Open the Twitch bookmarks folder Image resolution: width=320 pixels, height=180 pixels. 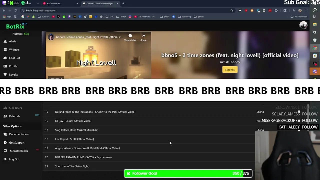pyautogui.click(x=121, y=17)
